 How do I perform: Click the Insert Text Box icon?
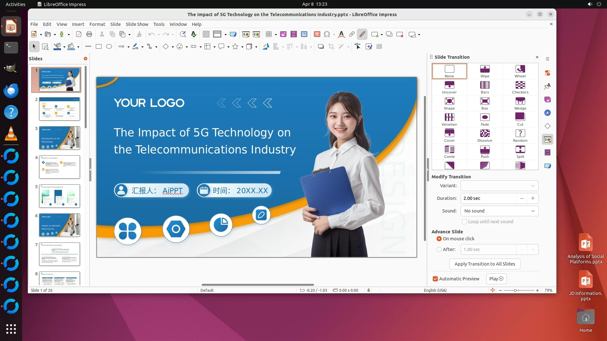pyautogui.click(x=317, y=34)
